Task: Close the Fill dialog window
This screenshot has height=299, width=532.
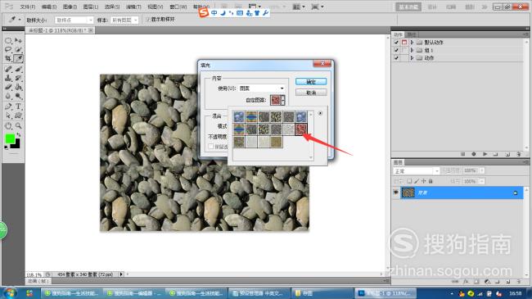Action: pos(322,64)
